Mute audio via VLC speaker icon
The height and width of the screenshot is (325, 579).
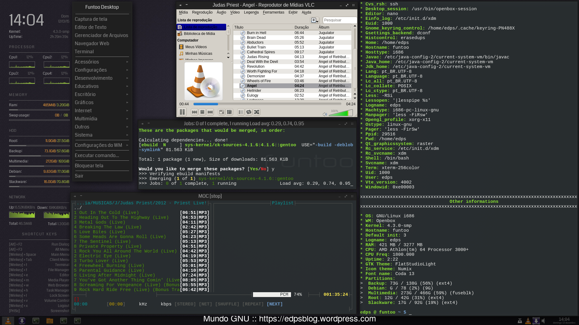pos(325,114)
